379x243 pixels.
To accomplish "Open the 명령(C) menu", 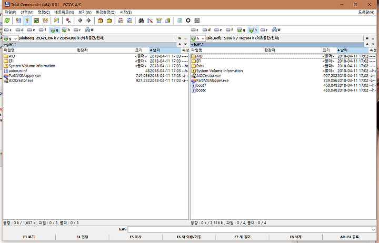I will tap(44, 12).
